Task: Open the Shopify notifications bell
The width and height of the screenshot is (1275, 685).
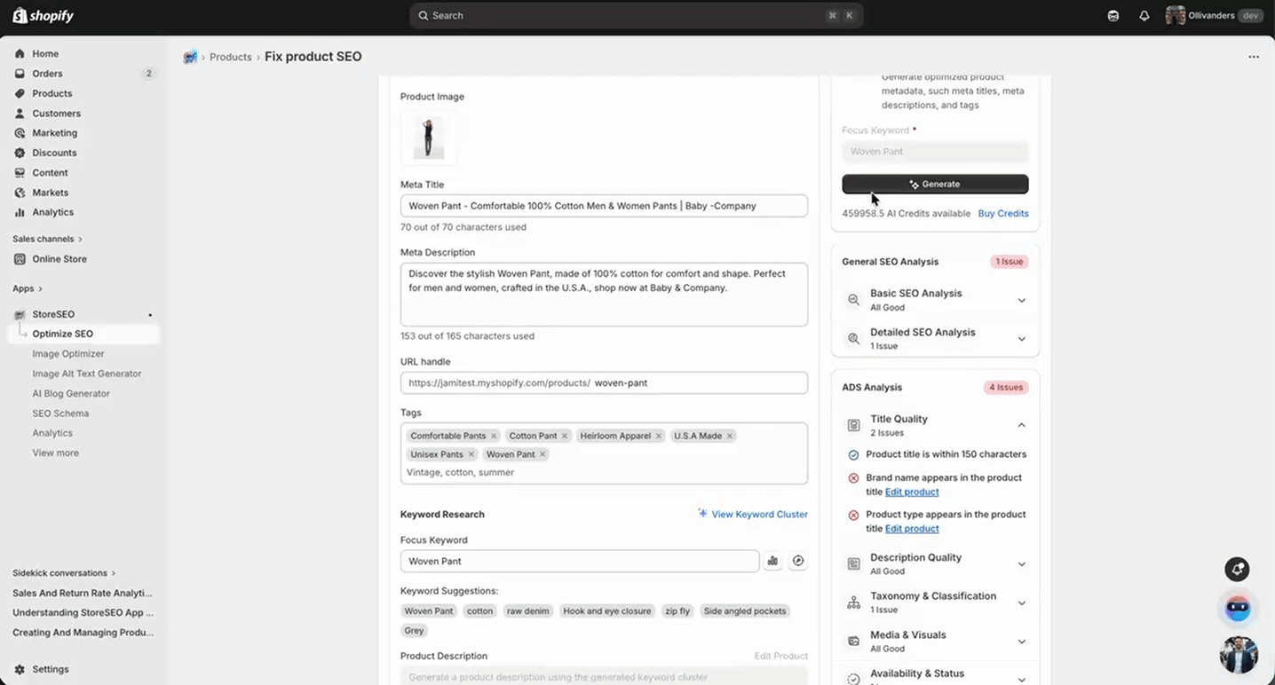Action: click(1144, 15)
